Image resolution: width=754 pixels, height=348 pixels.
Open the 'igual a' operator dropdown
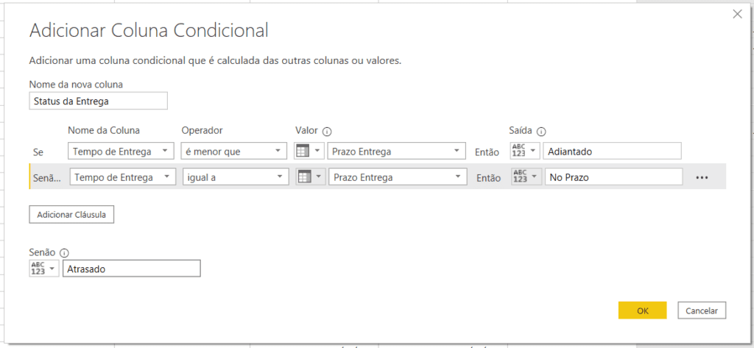coord(236,177)
